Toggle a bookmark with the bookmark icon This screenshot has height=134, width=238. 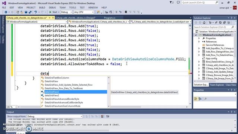[126, 12]
